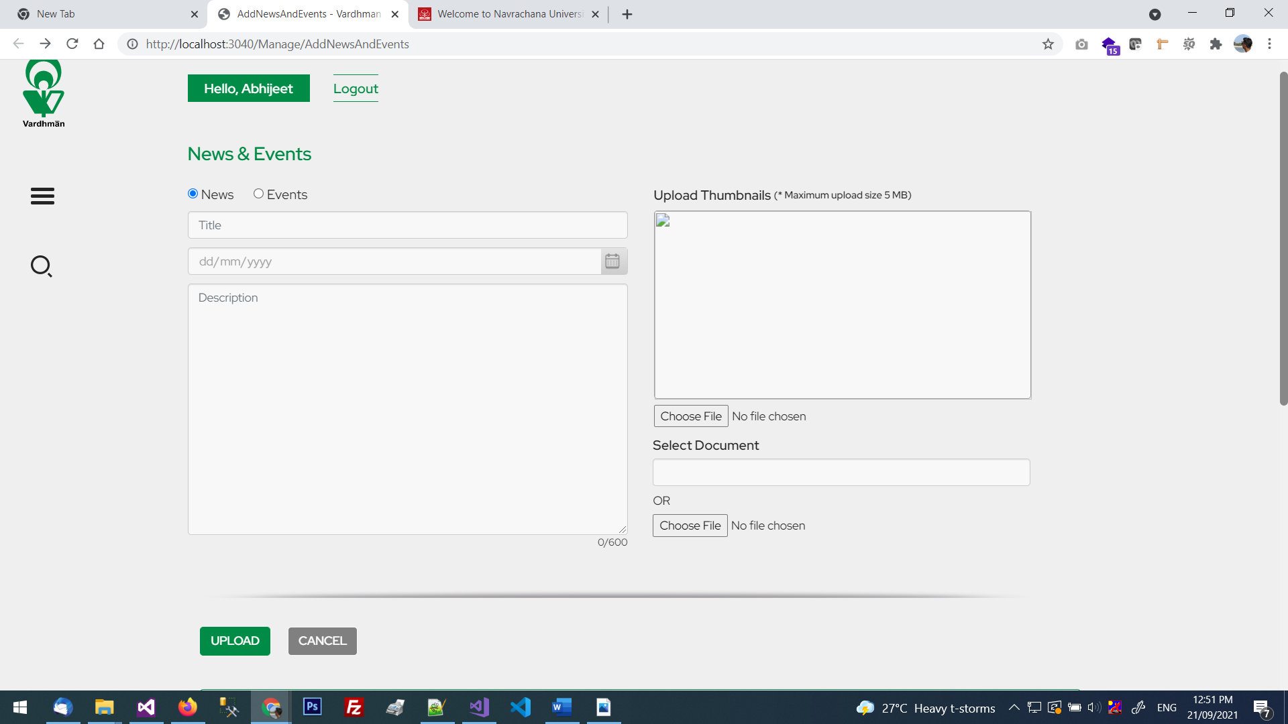Launch Photoshop from the taskbar
Screen dimensions: 1288x724
coord(313,707)
